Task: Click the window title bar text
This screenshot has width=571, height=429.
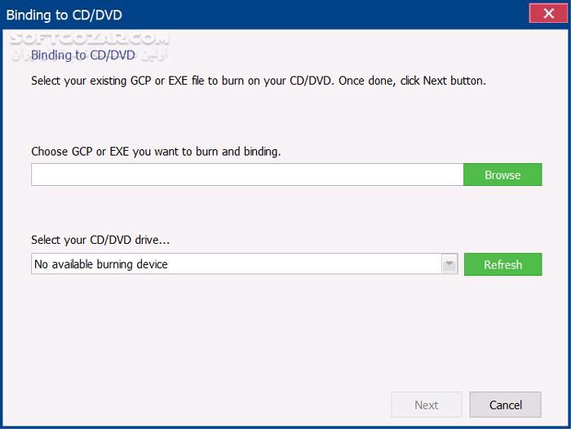Action: (x=65, y=14)
